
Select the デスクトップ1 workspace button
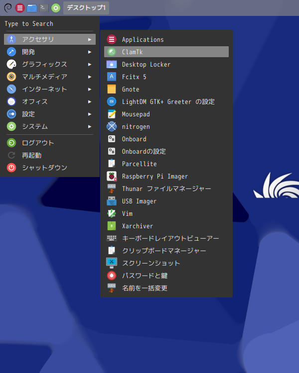click(86, 8)
